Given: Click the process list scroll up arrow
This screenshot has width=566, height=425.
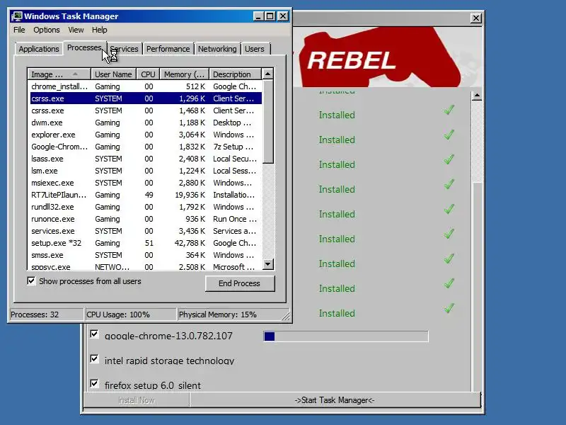Looking at the screenshot, I should [268, 74].
